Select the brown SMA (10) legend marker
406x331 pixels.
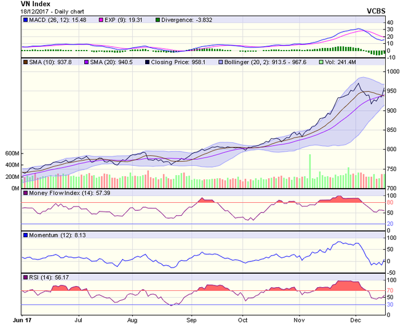pos(25,62)
